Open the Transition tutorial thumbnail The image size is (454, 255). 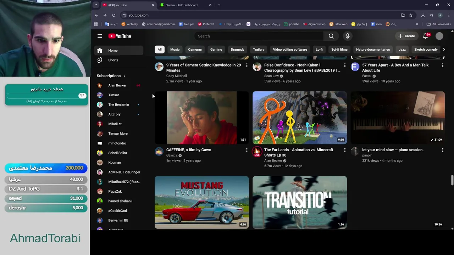(x=300, y=202)
